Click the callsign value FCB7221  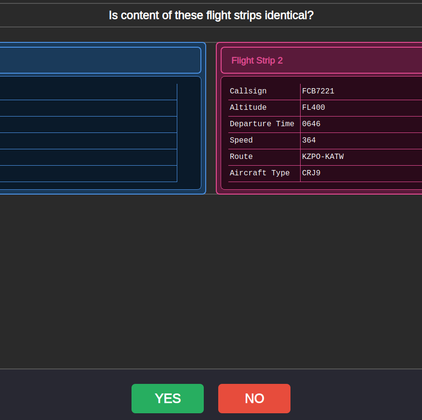318,91
